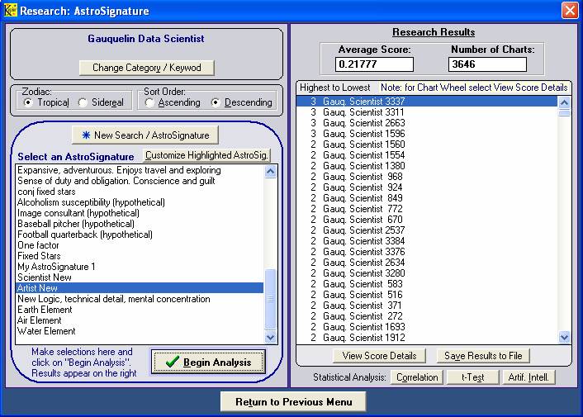Screen dimensions: 583x417
Task: Click Customize Highlighted AstroSig. button
Action: point(206,155)
